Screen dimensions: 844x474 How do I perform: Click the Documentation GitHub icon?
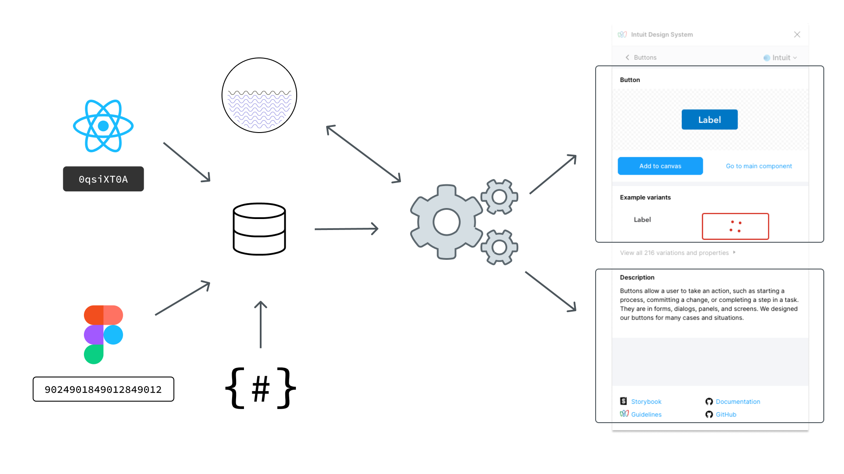(x=709, y=401)
